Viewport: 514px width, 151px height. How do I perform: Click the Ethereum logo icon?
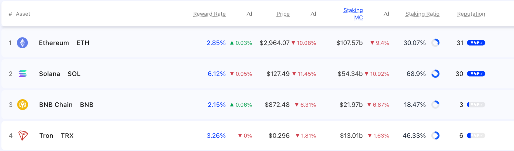(23, 43)
